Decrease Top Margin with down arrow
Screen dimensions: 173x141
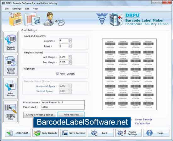[x=70, y=64]
